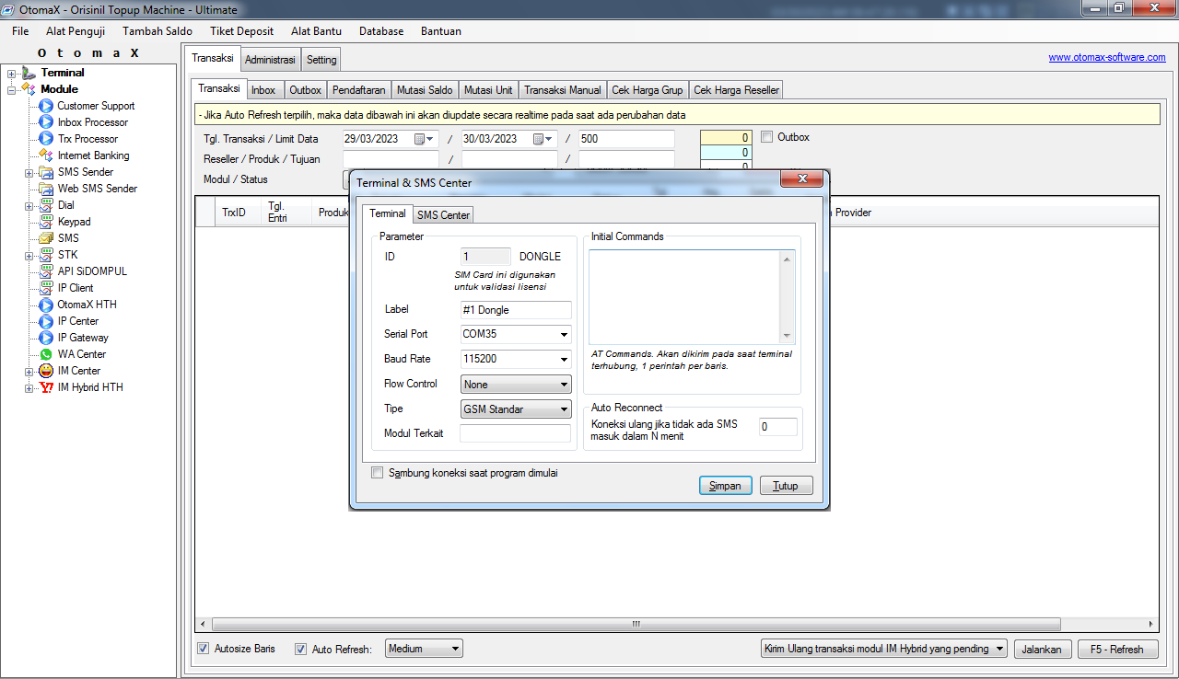The image size is (1179, 679).
Task: Select the OtomaX HTH module icon
Action: pos(45,305)
